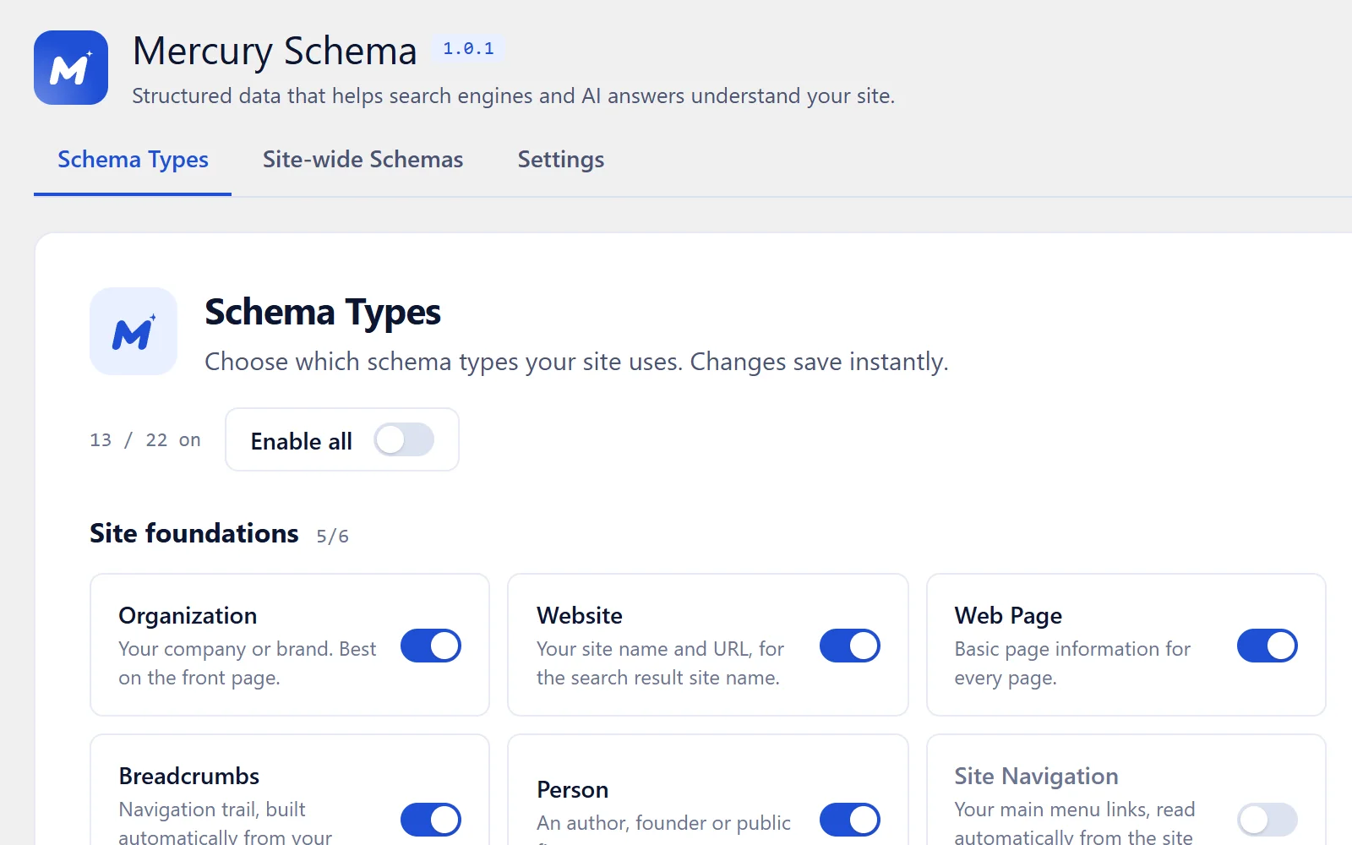Viewport: 1352px width, 845px height.
Task: Disable the Breadcrumbs schema toggle
Action: (x=431, y=820)
